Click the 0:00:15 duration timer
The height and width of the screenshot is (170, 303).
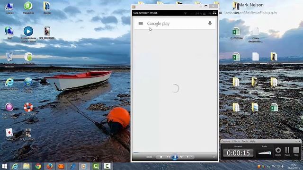click(x=238, y=153)
